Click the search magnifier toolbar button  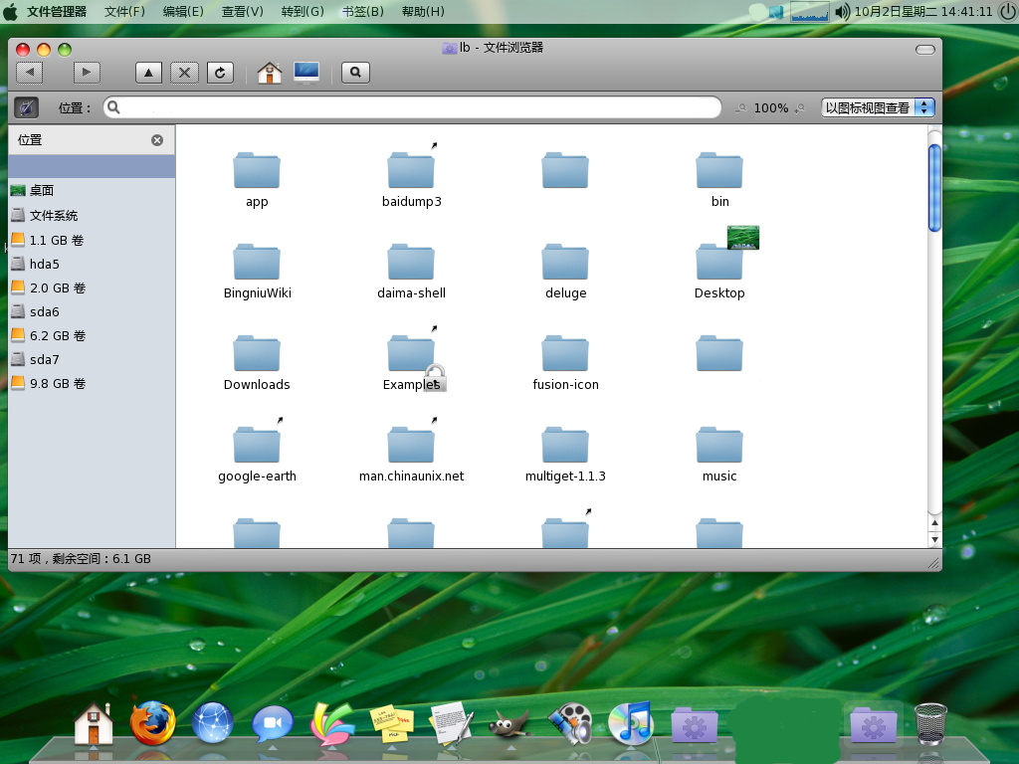click(355, 72)
